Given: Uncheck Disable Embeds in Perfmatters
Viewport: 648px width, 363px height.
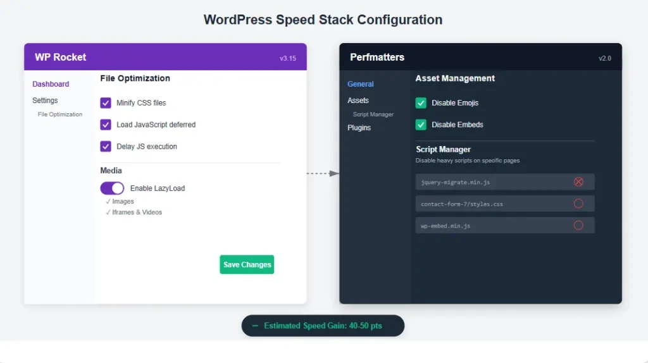Looking at the screenshot, I should pos(421,125).
